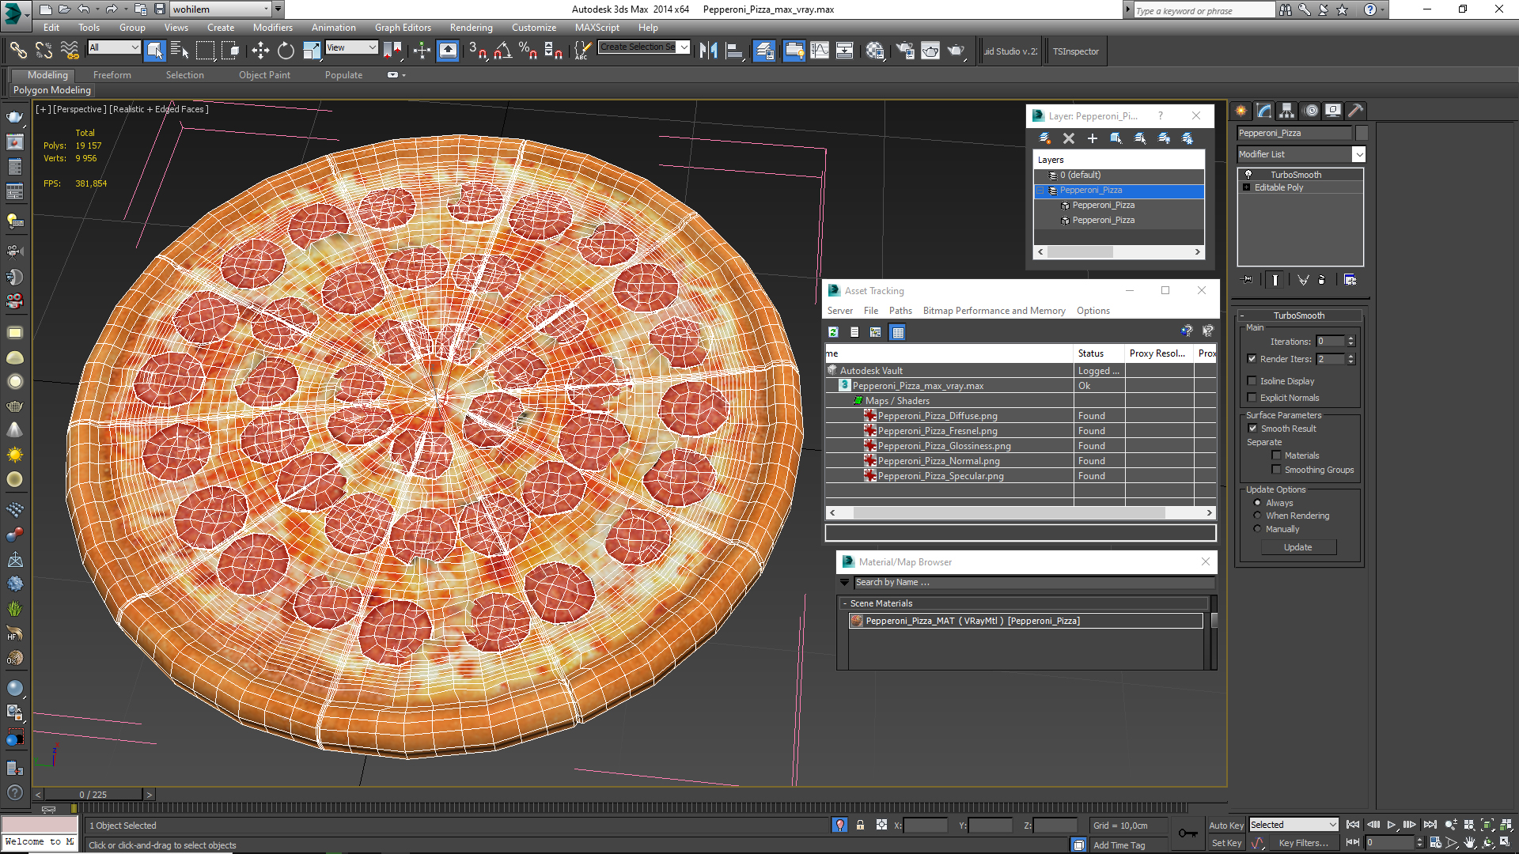Toggle Angle Snap in the toolbar

(x=502, y=51)
